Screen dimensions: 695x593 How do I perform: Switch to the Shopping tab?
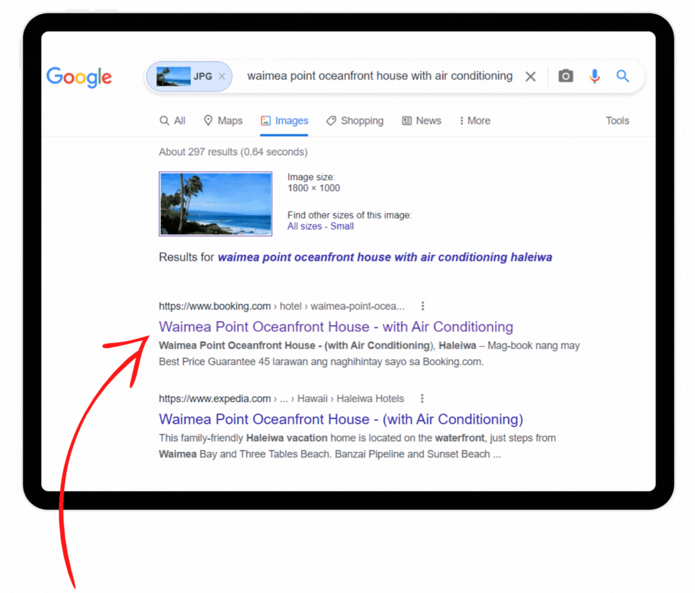[x=355, y=121]
